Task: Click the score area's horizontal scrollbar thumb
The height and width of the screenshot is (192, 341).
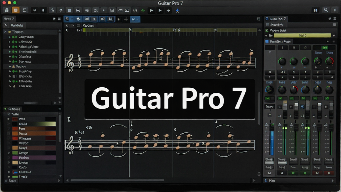Action: [117, 180]
